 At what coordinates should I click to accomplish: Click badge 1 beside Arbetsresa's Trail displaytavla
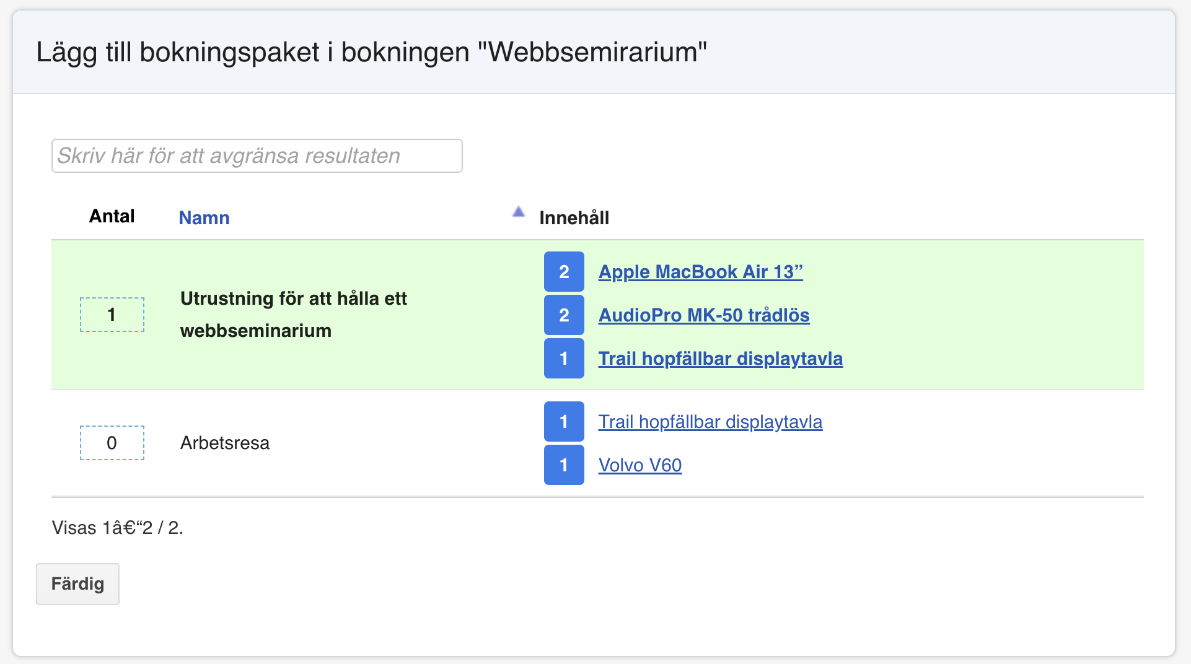click(564, 421)
